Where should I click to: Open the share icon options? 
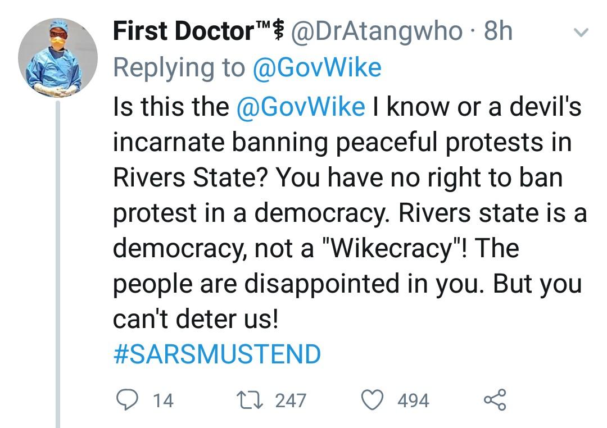495,400
